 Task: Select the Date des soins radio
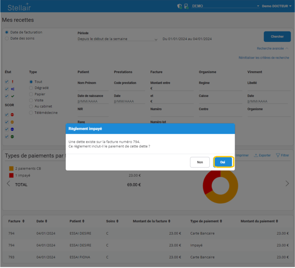[7, 39]
